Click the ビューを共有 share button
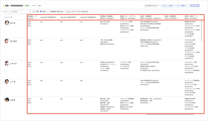Viewport: 208px width, 121px height. coord(167,6)
